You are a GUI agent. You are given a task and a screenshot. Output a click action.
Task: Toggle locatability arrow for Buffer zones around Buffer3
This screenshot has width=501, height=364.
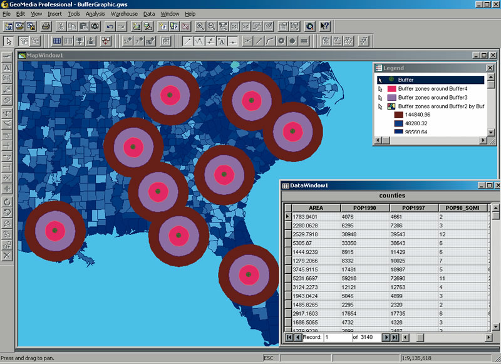(x=380, y=98)
